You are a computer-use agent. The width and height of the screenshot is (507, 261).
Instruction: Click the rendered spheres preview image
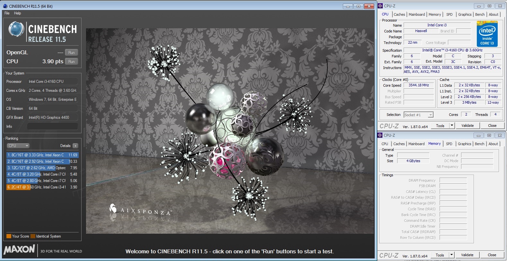tap(230, 131)
